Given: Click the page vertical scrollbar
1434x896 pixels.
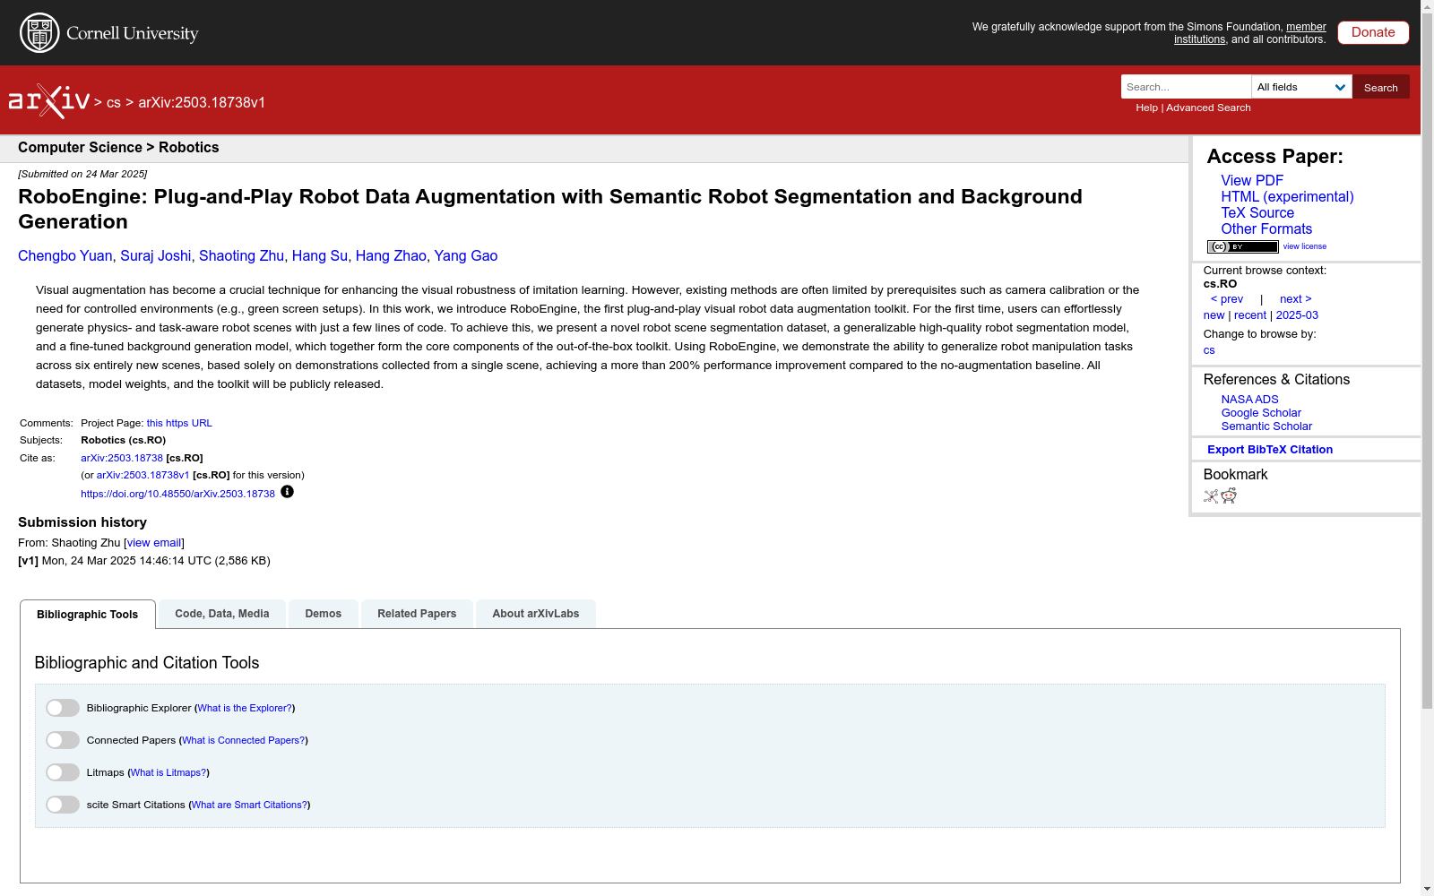Looking at the screenshot, I should point(1427,361).
